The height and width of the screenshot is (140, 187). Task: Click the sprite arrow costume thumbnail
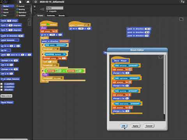tap(42, 9)
